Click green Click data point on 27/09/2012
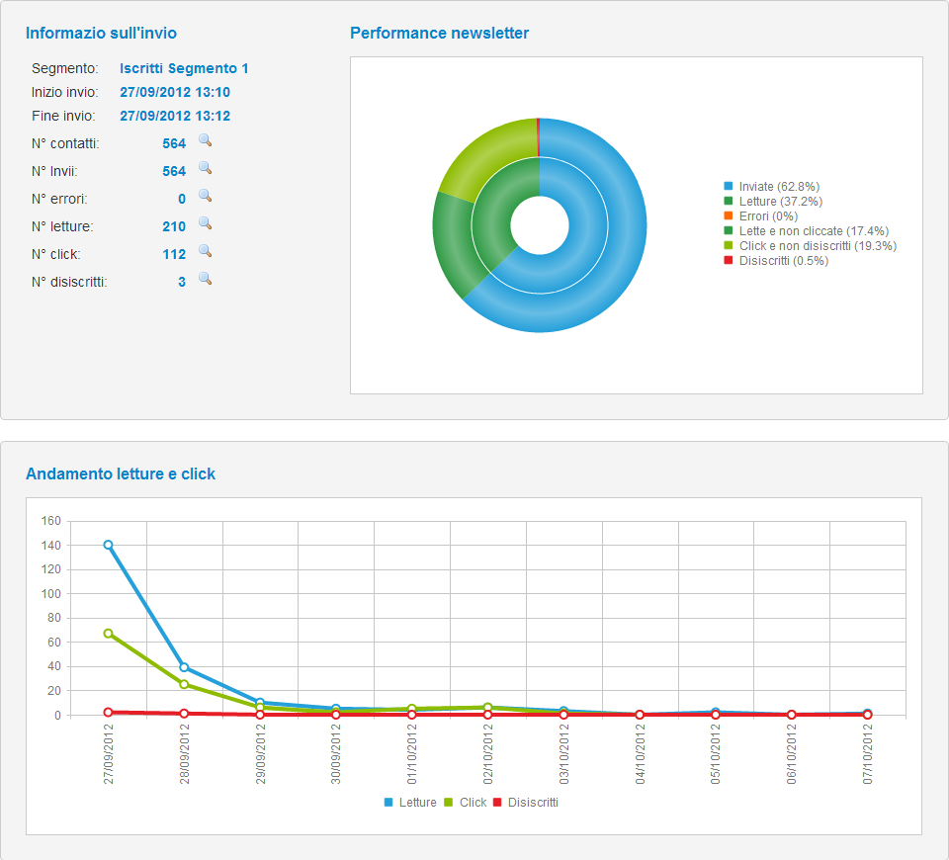 [x=108, y=634]
